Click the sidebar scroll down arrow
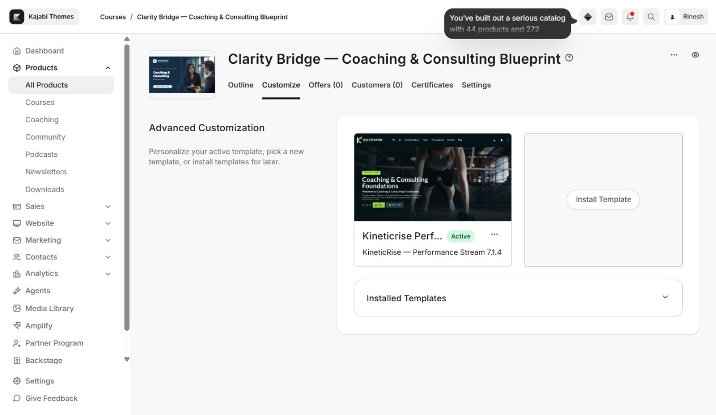 pyautogui.click(x=127, y=359)
